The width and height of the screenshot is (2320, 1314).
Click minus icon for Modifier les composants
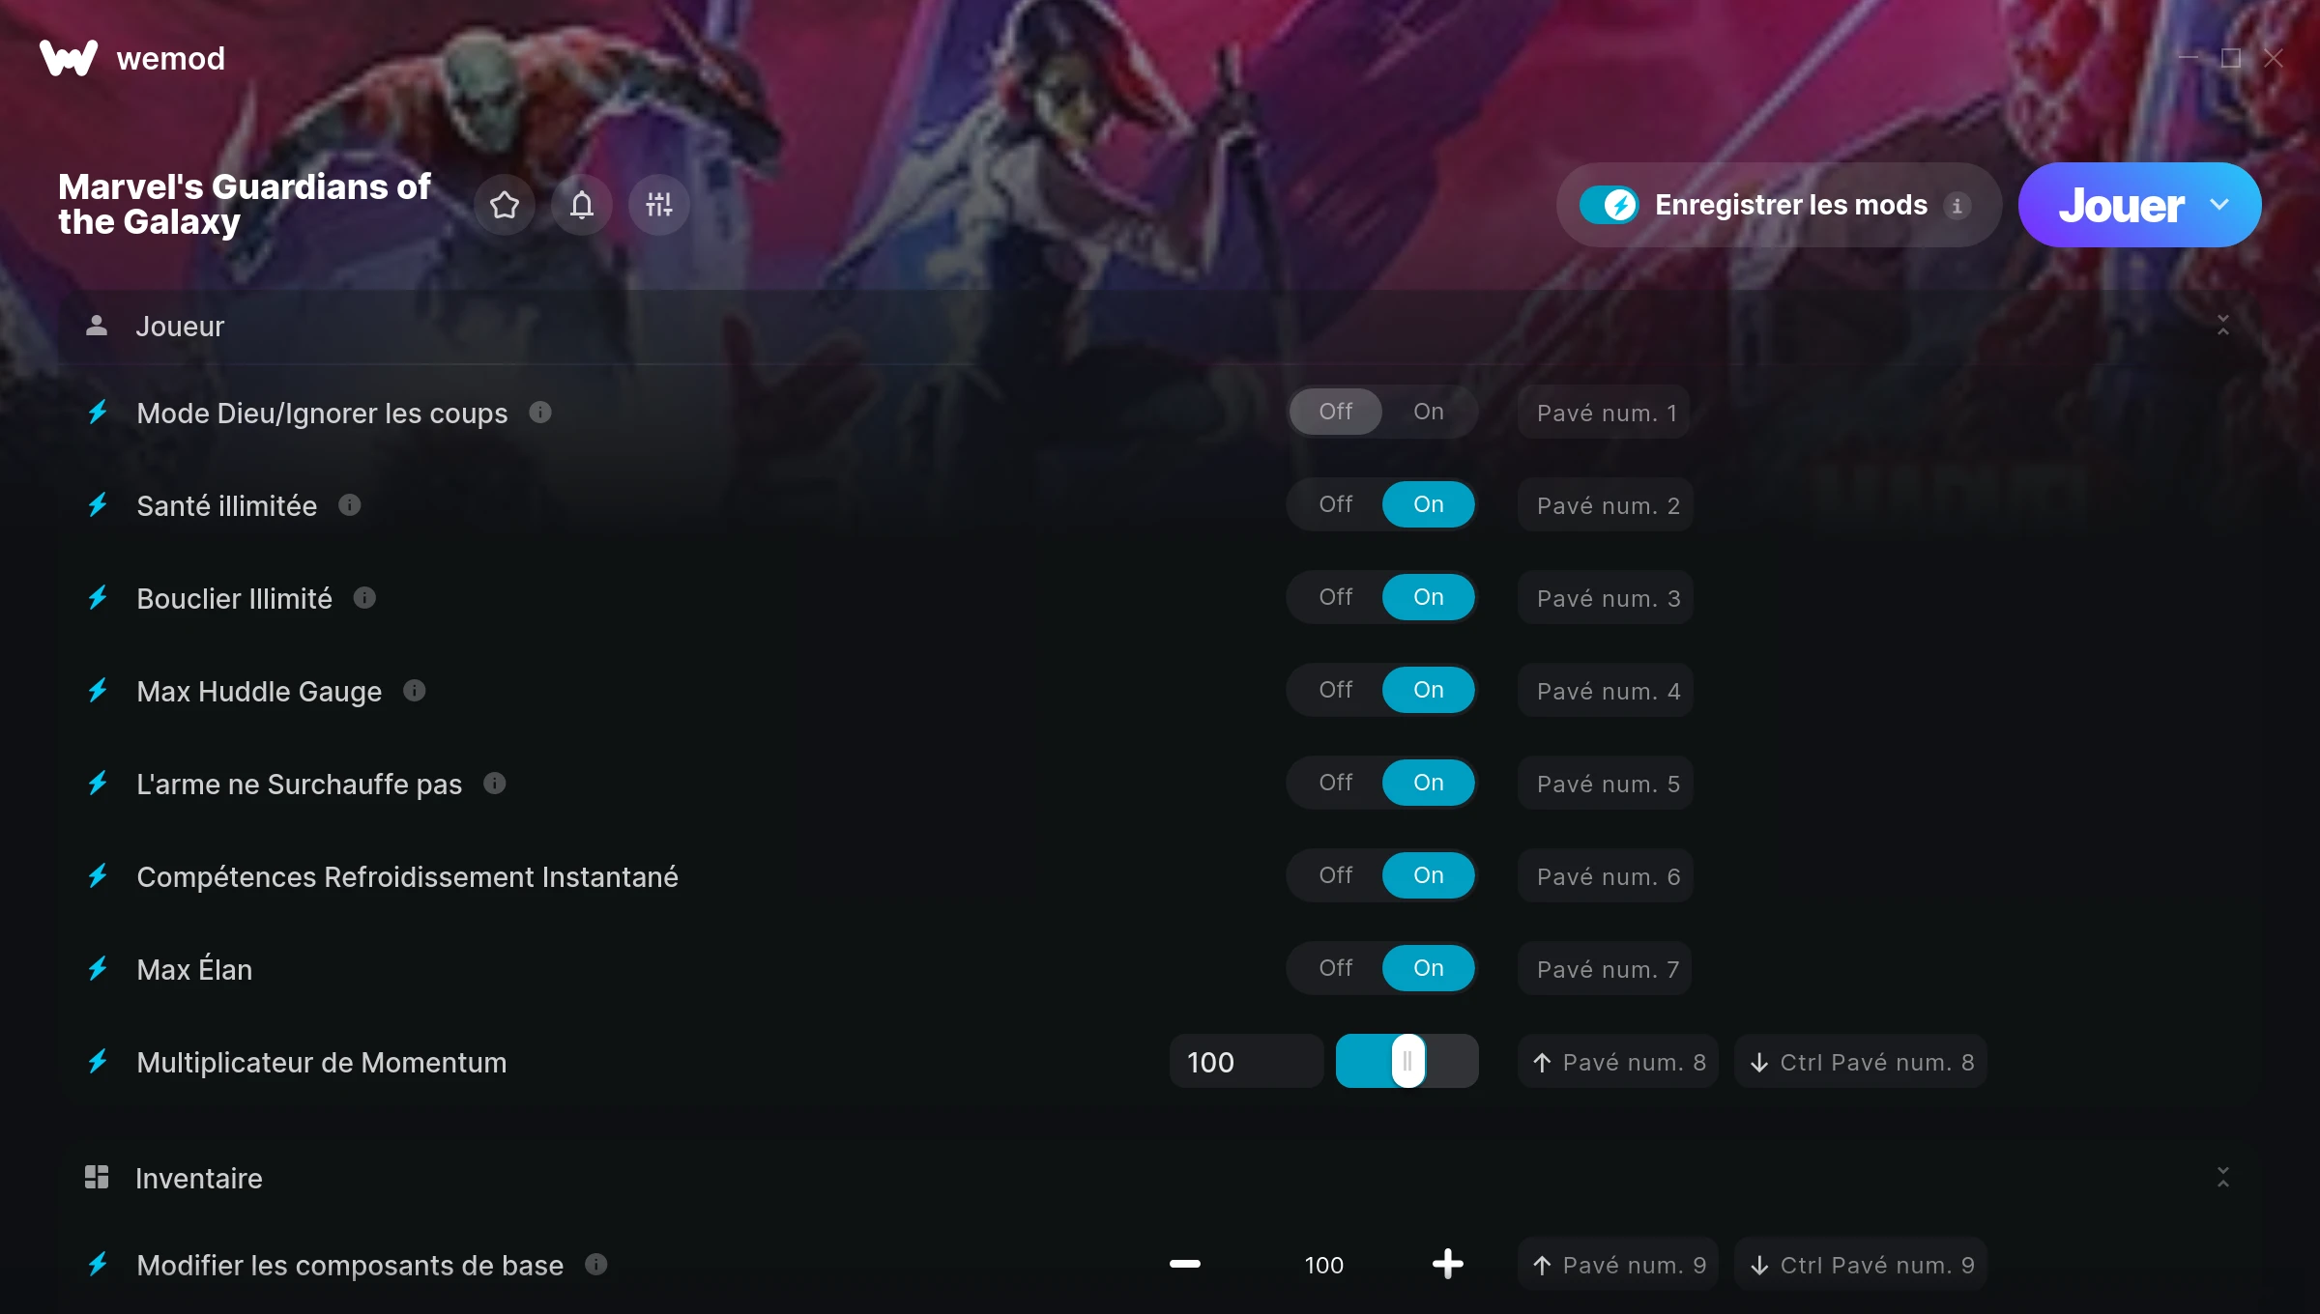tap(1185, 1264)
